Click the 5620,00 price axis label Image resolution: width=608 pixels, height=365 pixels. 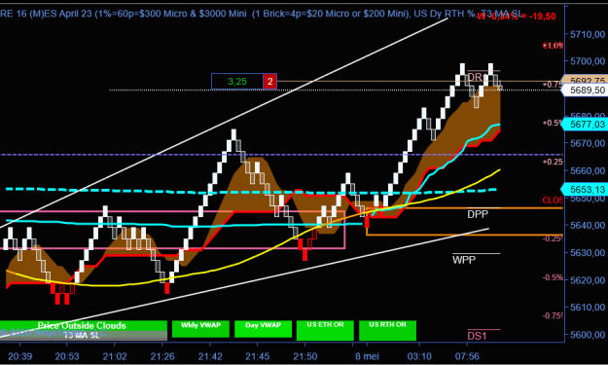tap(587, 279)
